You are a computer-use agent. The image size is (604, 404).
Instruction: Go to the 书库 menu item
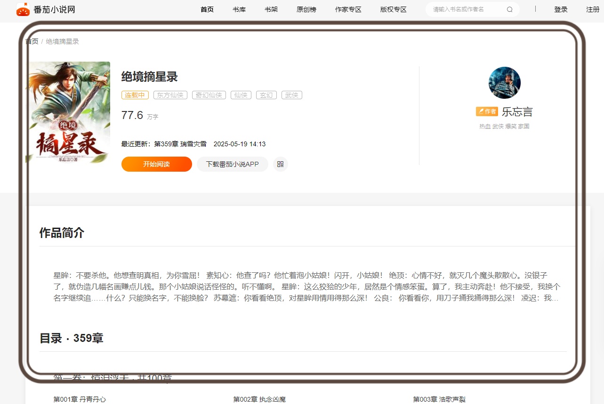pos(239,9)
